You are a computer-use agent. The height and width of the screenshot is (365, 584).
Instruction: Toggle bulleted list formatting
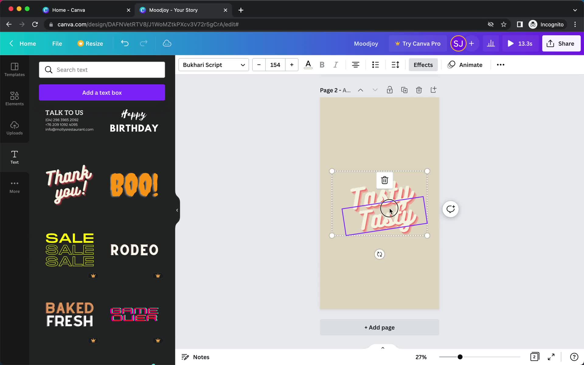pyautogui.click(x=376, y=65)
